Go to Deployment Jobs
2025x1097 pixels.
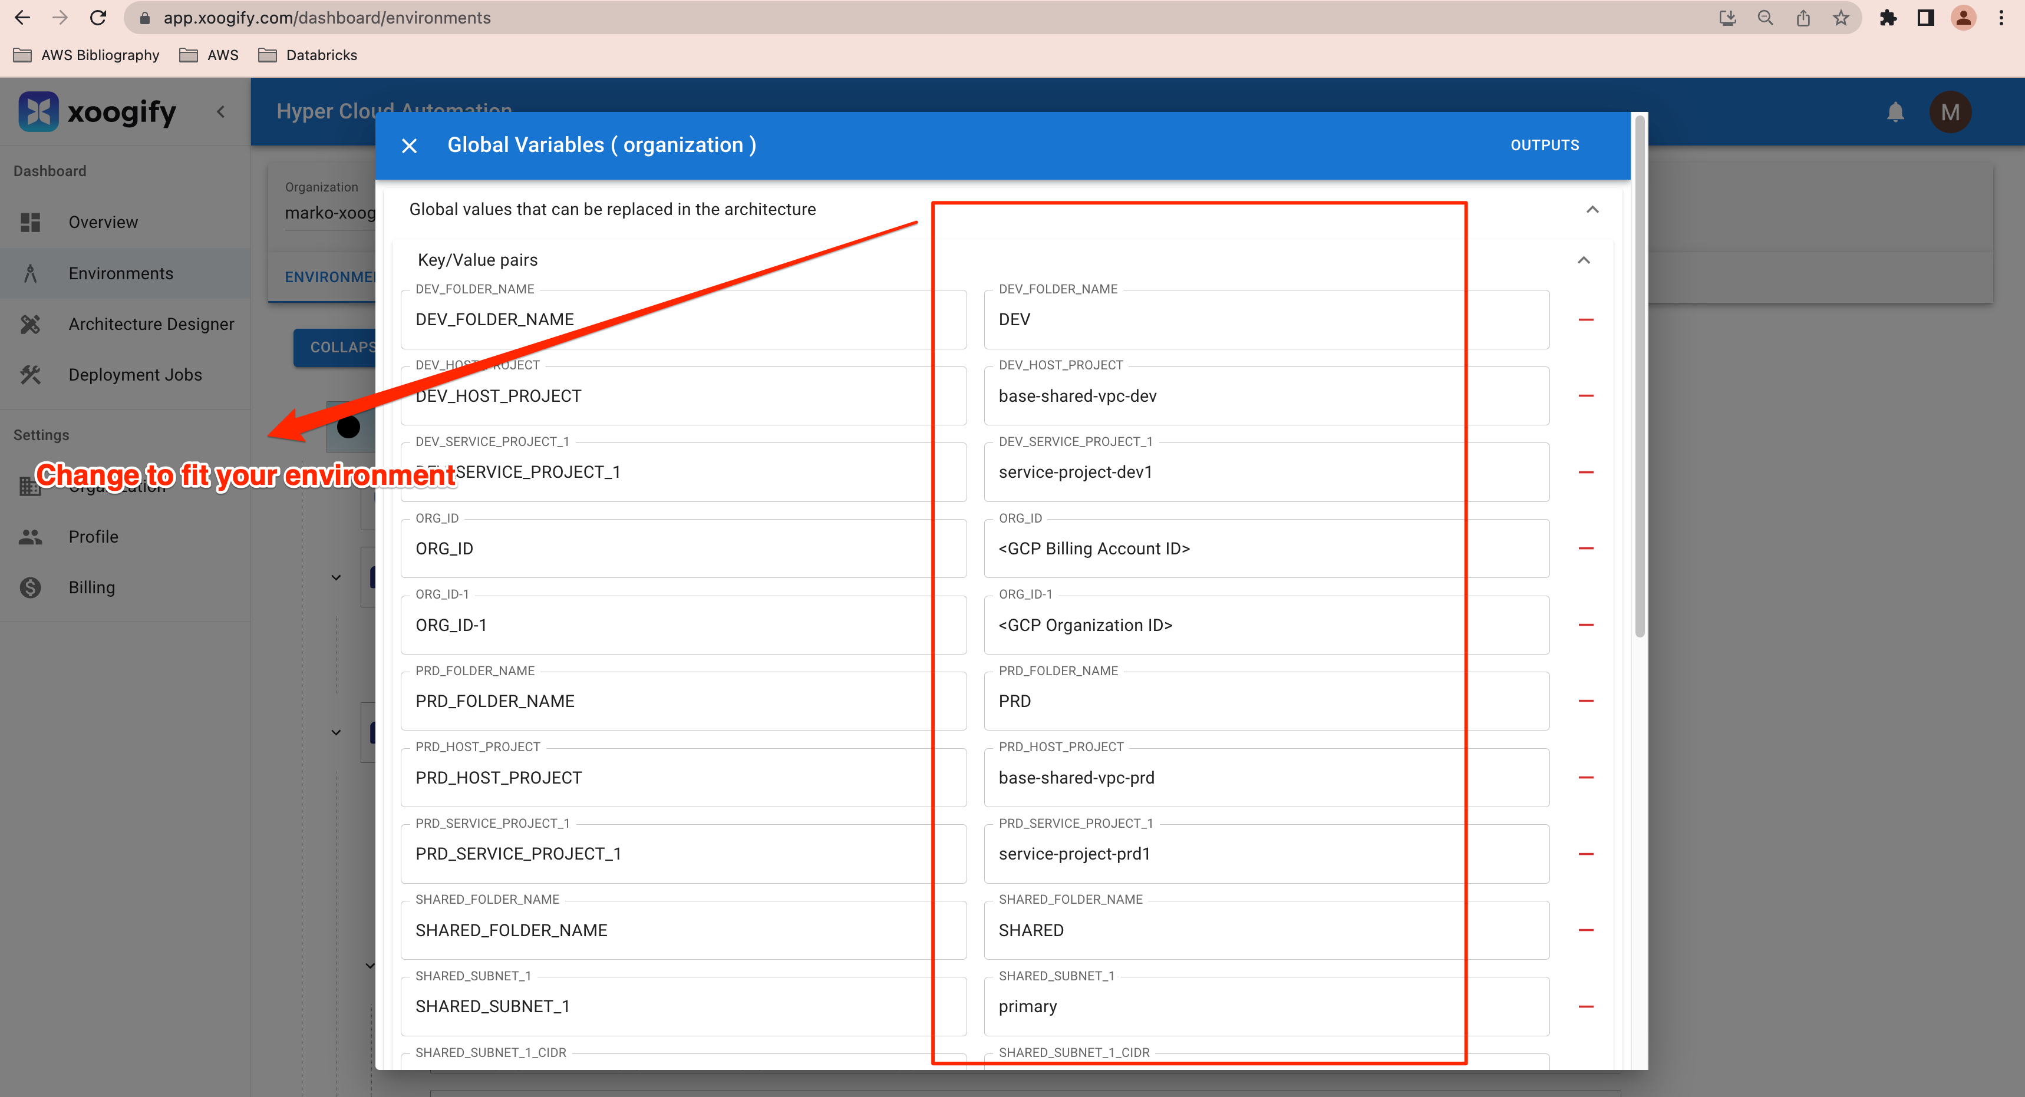pyautogui.click(x=134, y=375)
